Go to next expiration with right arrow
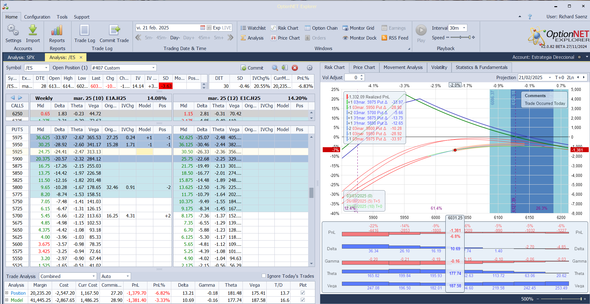Viewport: 590px width, 304px height. 20,98
